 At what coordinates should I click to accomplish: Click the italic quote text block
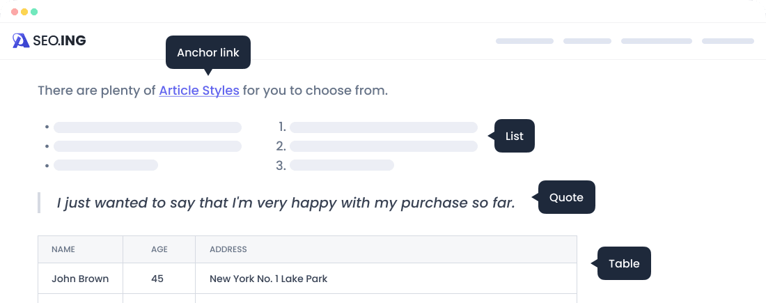click(286, 203)
